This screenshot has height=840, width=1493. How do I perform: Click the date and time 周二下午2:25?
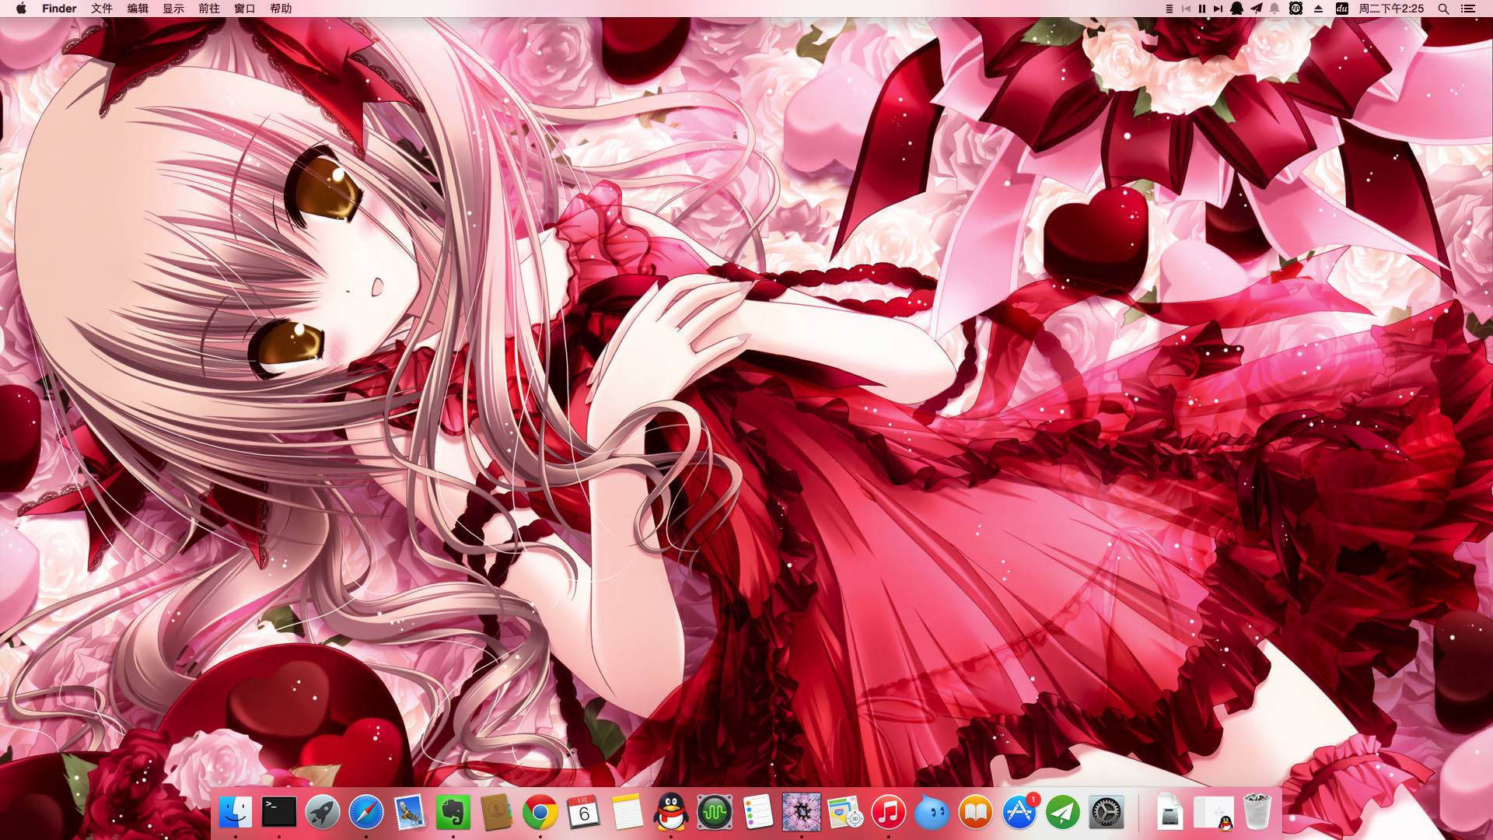tap(1391, 9)
